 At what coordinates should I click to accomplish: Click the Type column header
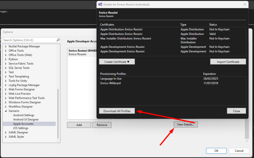(184, 25)
